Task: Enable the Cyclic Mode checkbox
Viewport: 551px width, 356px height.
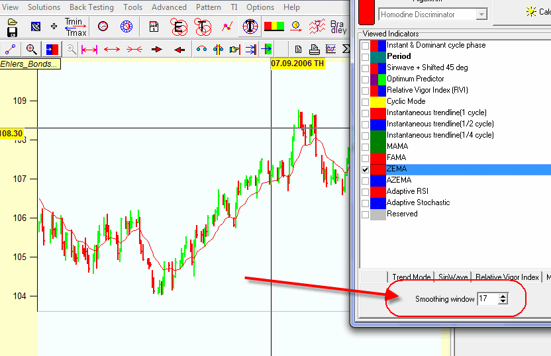Action: point(365,102)
